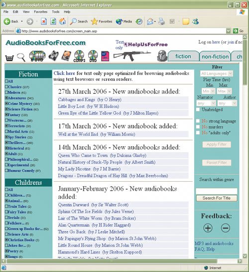Click the browser Home toolbar icon
Screen dimensions: 249x272
click(x=62, y=21)
